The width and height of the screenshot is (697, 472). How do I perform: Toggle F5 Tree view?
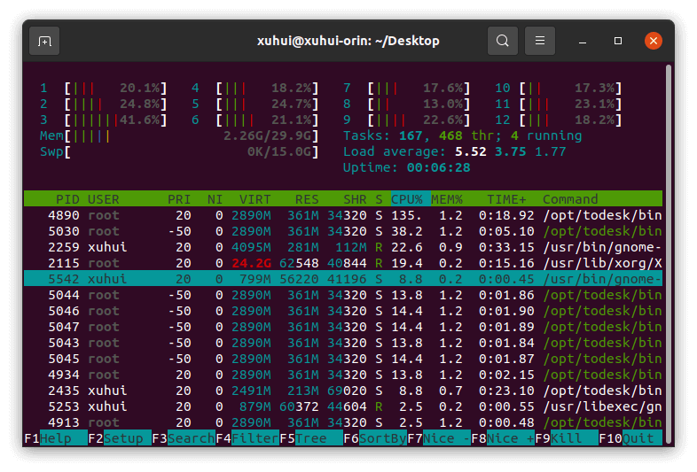click(311, 438)
